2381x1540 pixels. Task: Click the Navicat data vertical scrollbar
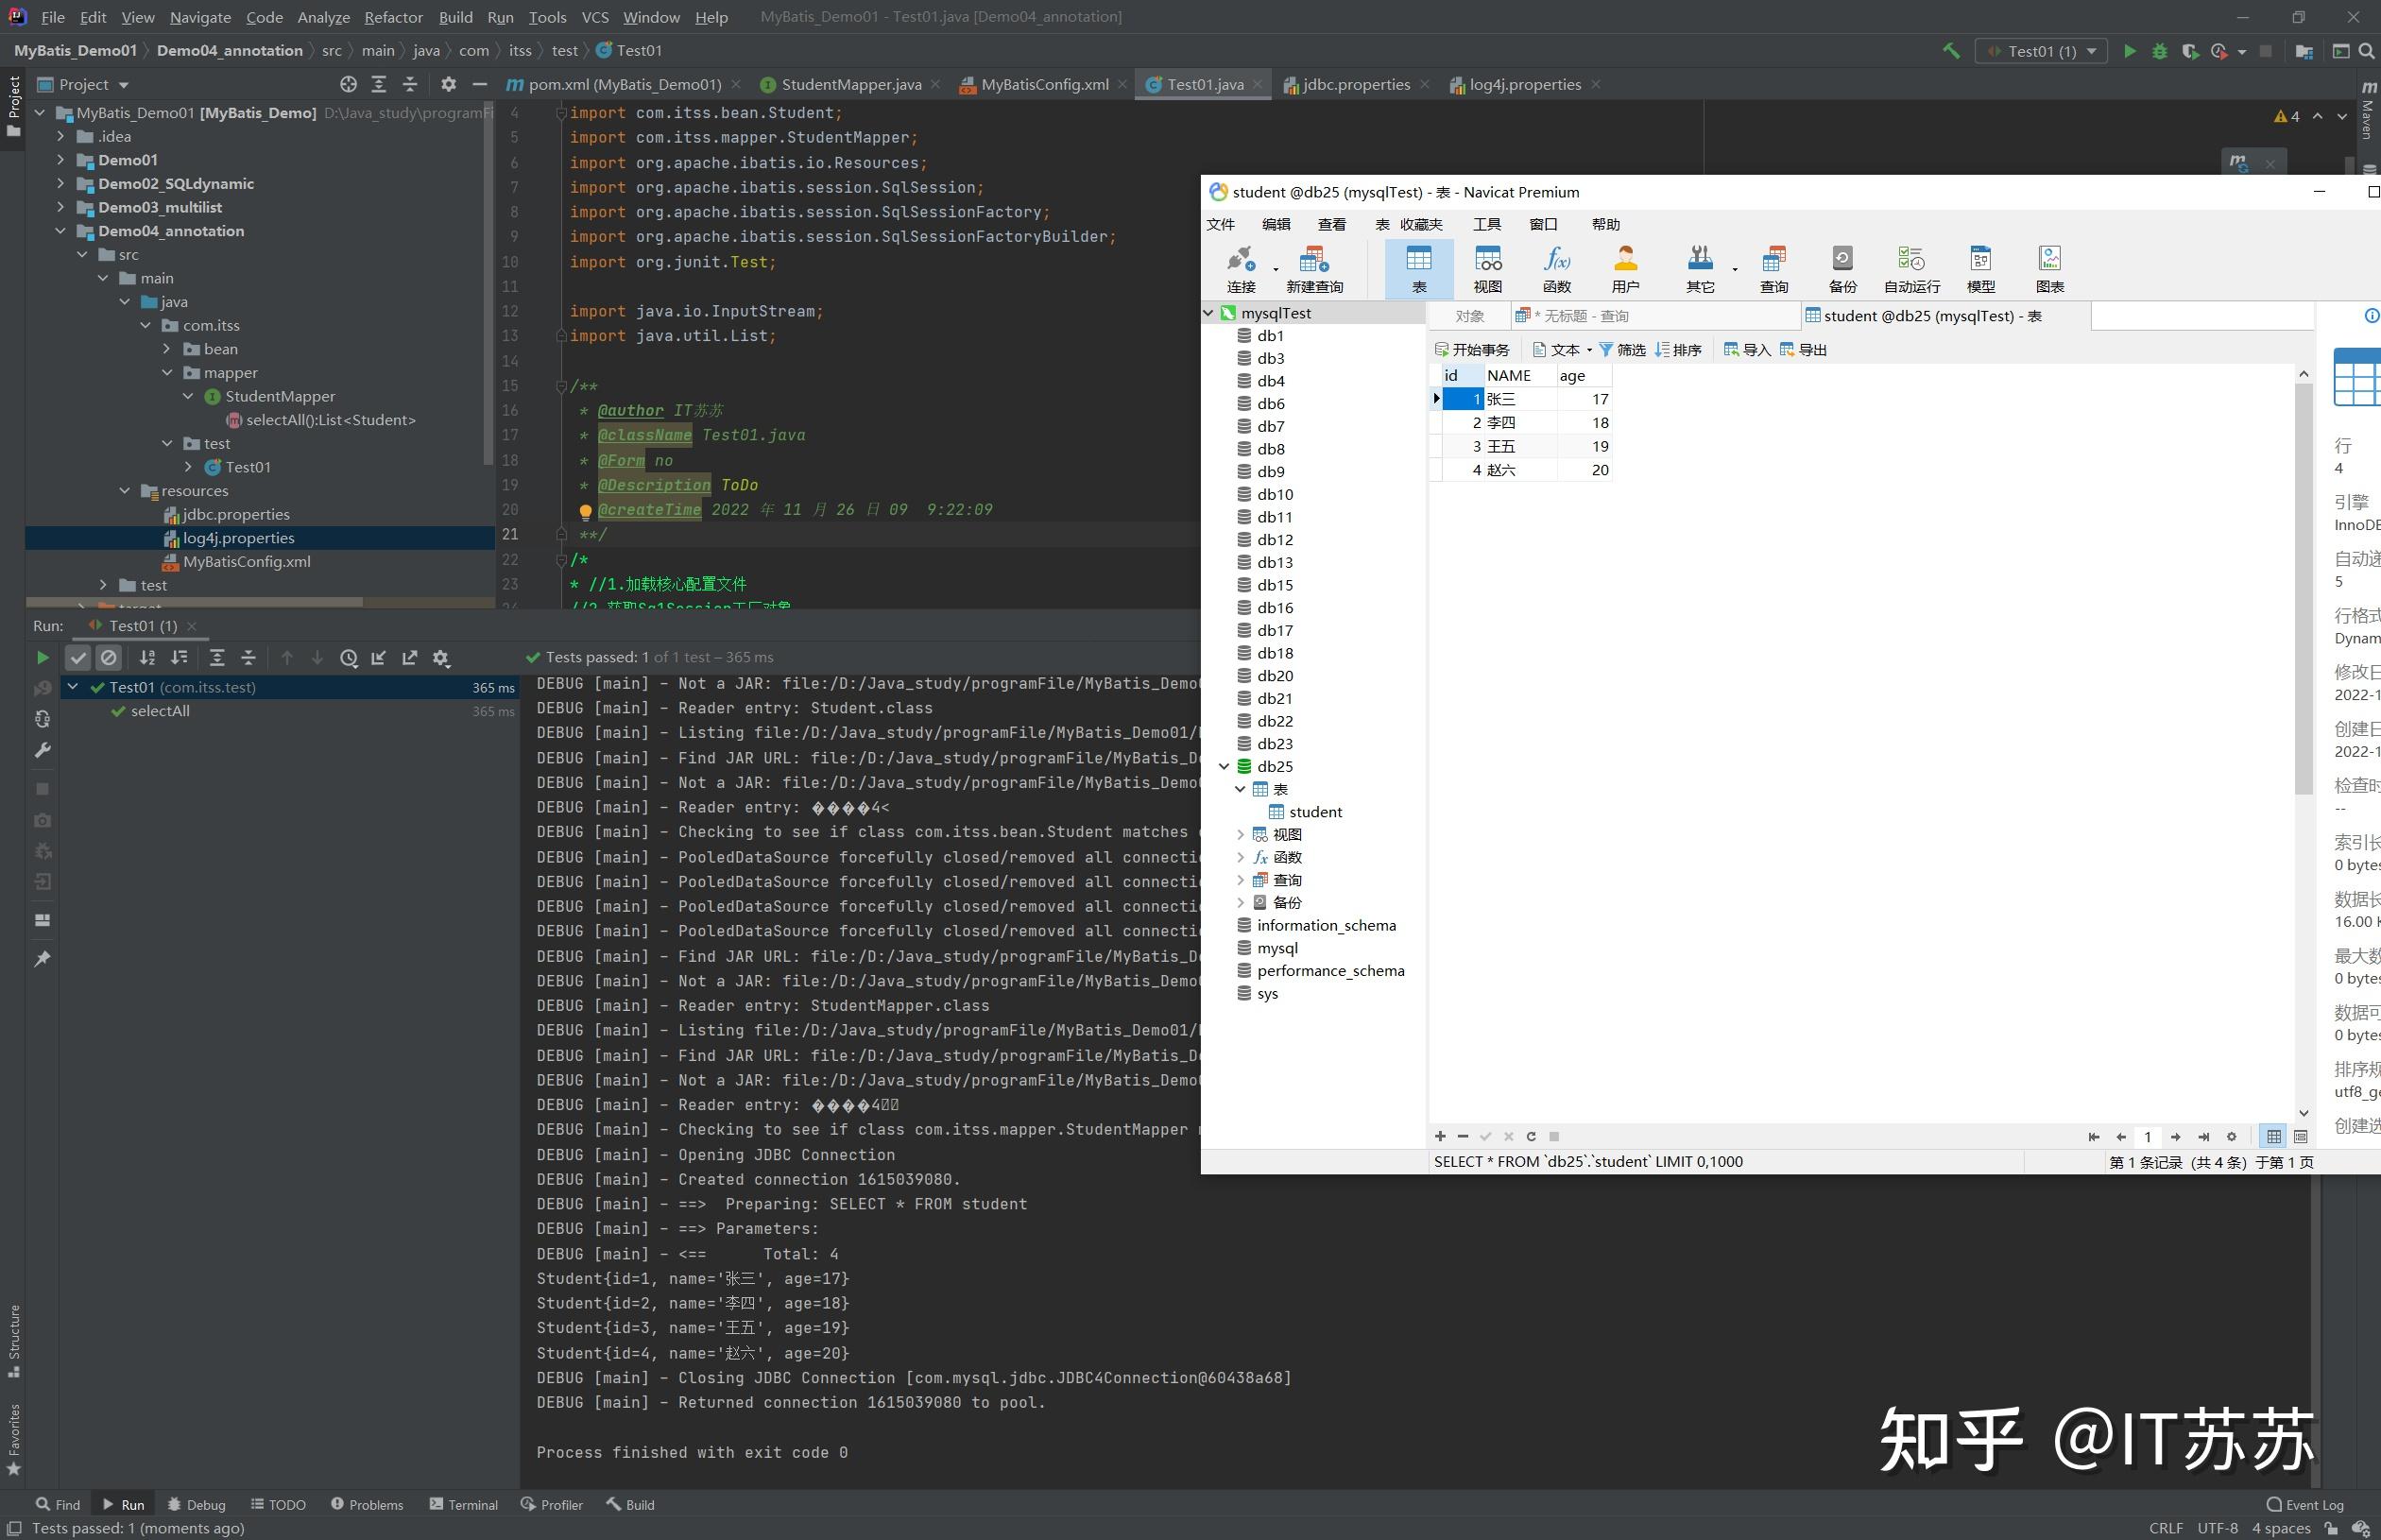2303,590
